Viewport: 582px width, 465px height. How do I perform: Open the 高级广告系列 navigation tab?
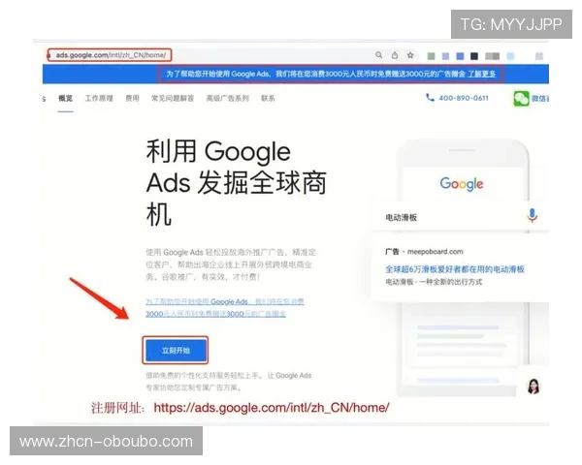point(228,98)
